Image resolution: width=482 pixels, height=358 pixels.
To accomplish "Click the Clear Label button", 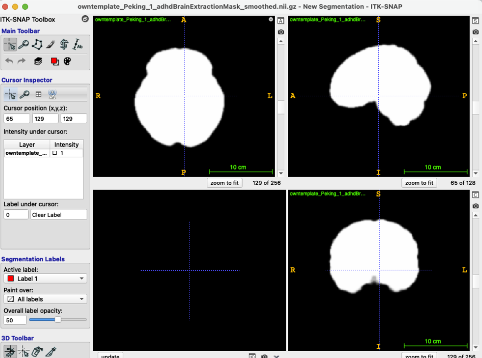I will tap(58, 214).
